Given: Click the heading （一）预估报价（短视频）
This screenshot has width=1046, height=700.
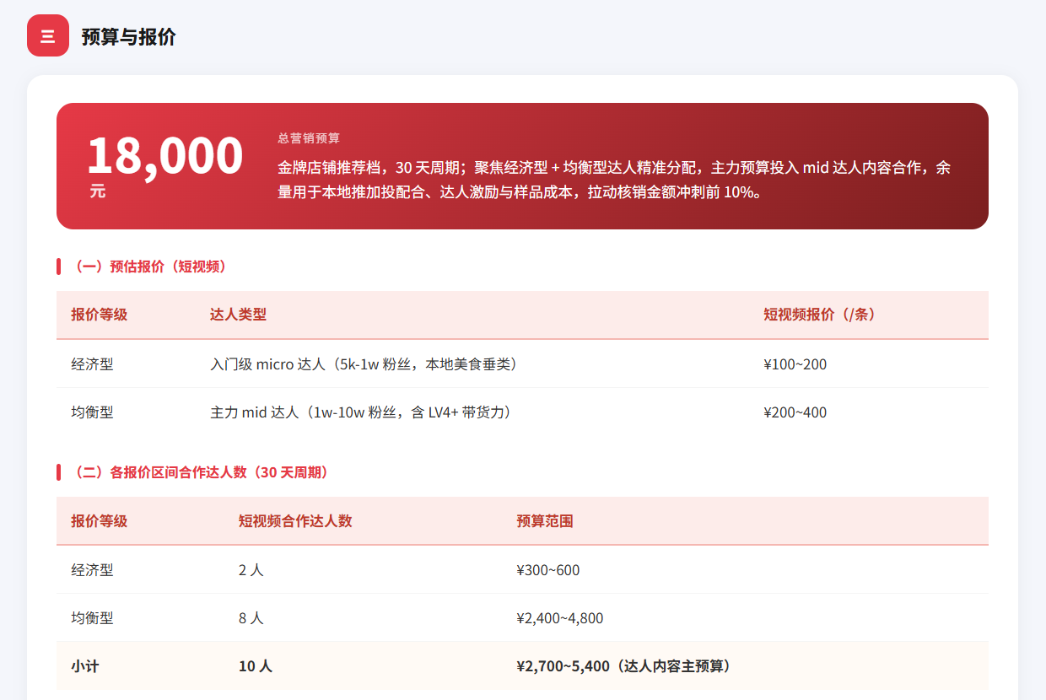Looking at the screenshot, I should click(x=148, y=267).
